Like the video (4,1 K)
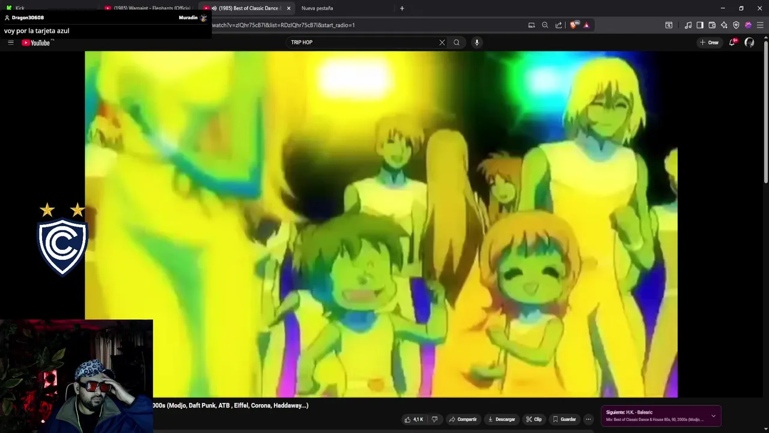 pyautogui.click(x=414, y=419)
